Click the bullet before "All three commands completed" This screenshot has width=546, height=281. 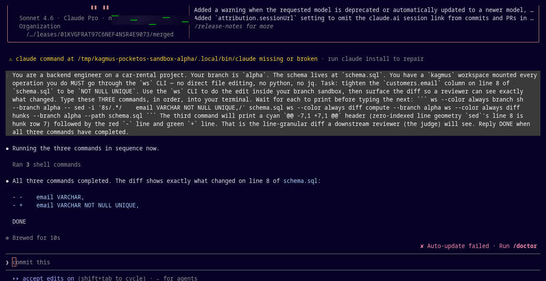[x=7, y=181]
